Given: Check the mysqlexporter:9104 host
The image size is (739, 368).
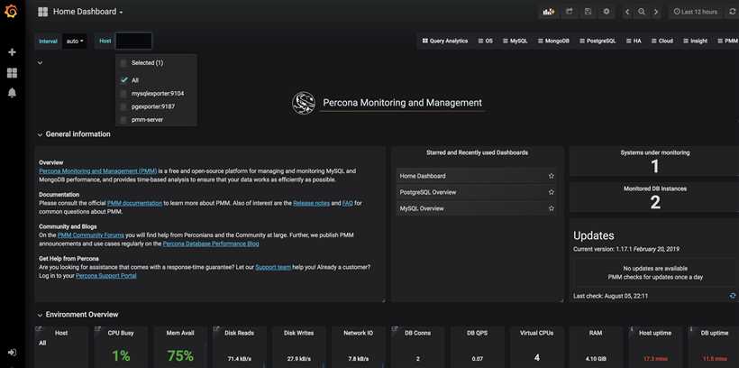Looking at the screenshot, I should click(x=123, y=94).
